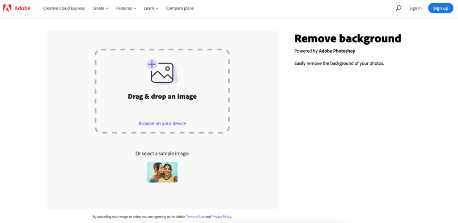Open the Terms of Use link
The height and width of the screenshot is (223, 458).
coord(195,217)
